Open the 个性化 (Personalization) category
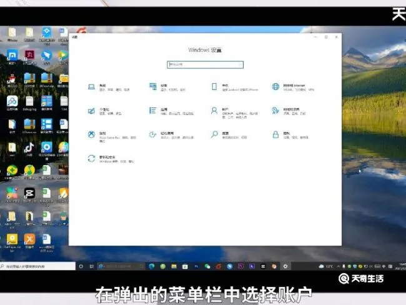The image size is (406, 305). pos(104,111)
